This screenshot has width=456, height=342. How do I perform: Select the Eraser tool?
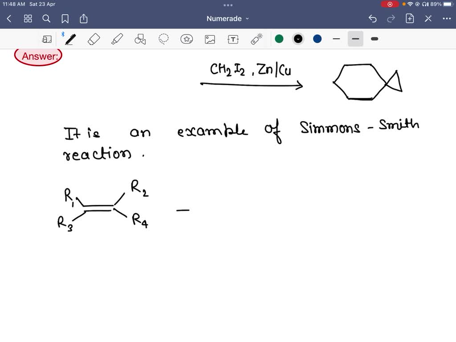[x=94, y=39]
